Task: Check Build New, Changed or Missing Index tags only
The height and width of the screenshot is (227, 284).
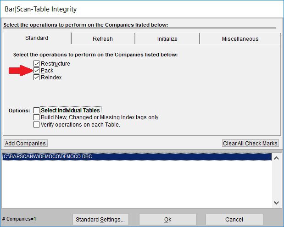Action: point(36,117)
